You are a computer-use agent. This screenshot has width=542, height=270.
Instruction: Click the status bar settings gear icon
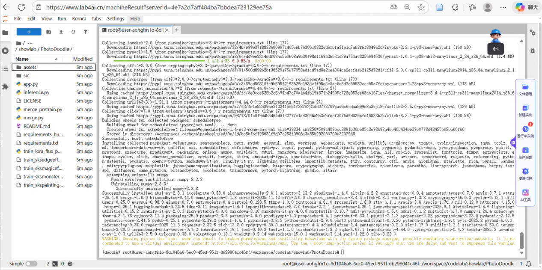coord(70,264)
